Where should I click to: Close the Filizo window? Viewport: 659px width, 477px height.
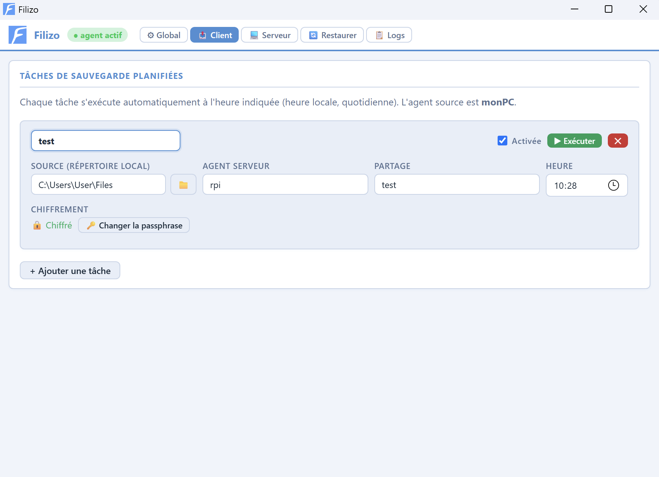(643, 9)
